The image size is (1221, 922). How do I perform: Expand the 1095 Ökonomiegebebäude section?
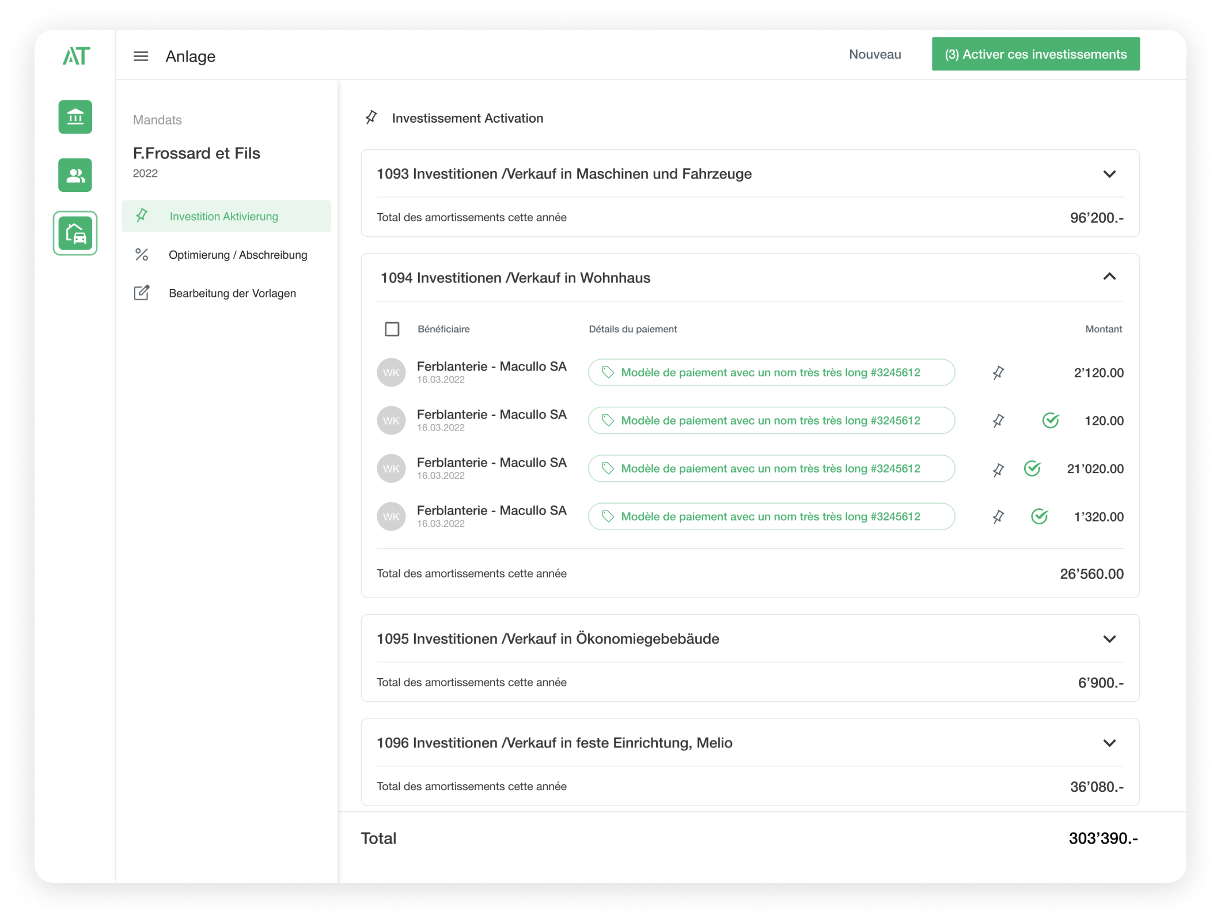[1109, 639]
